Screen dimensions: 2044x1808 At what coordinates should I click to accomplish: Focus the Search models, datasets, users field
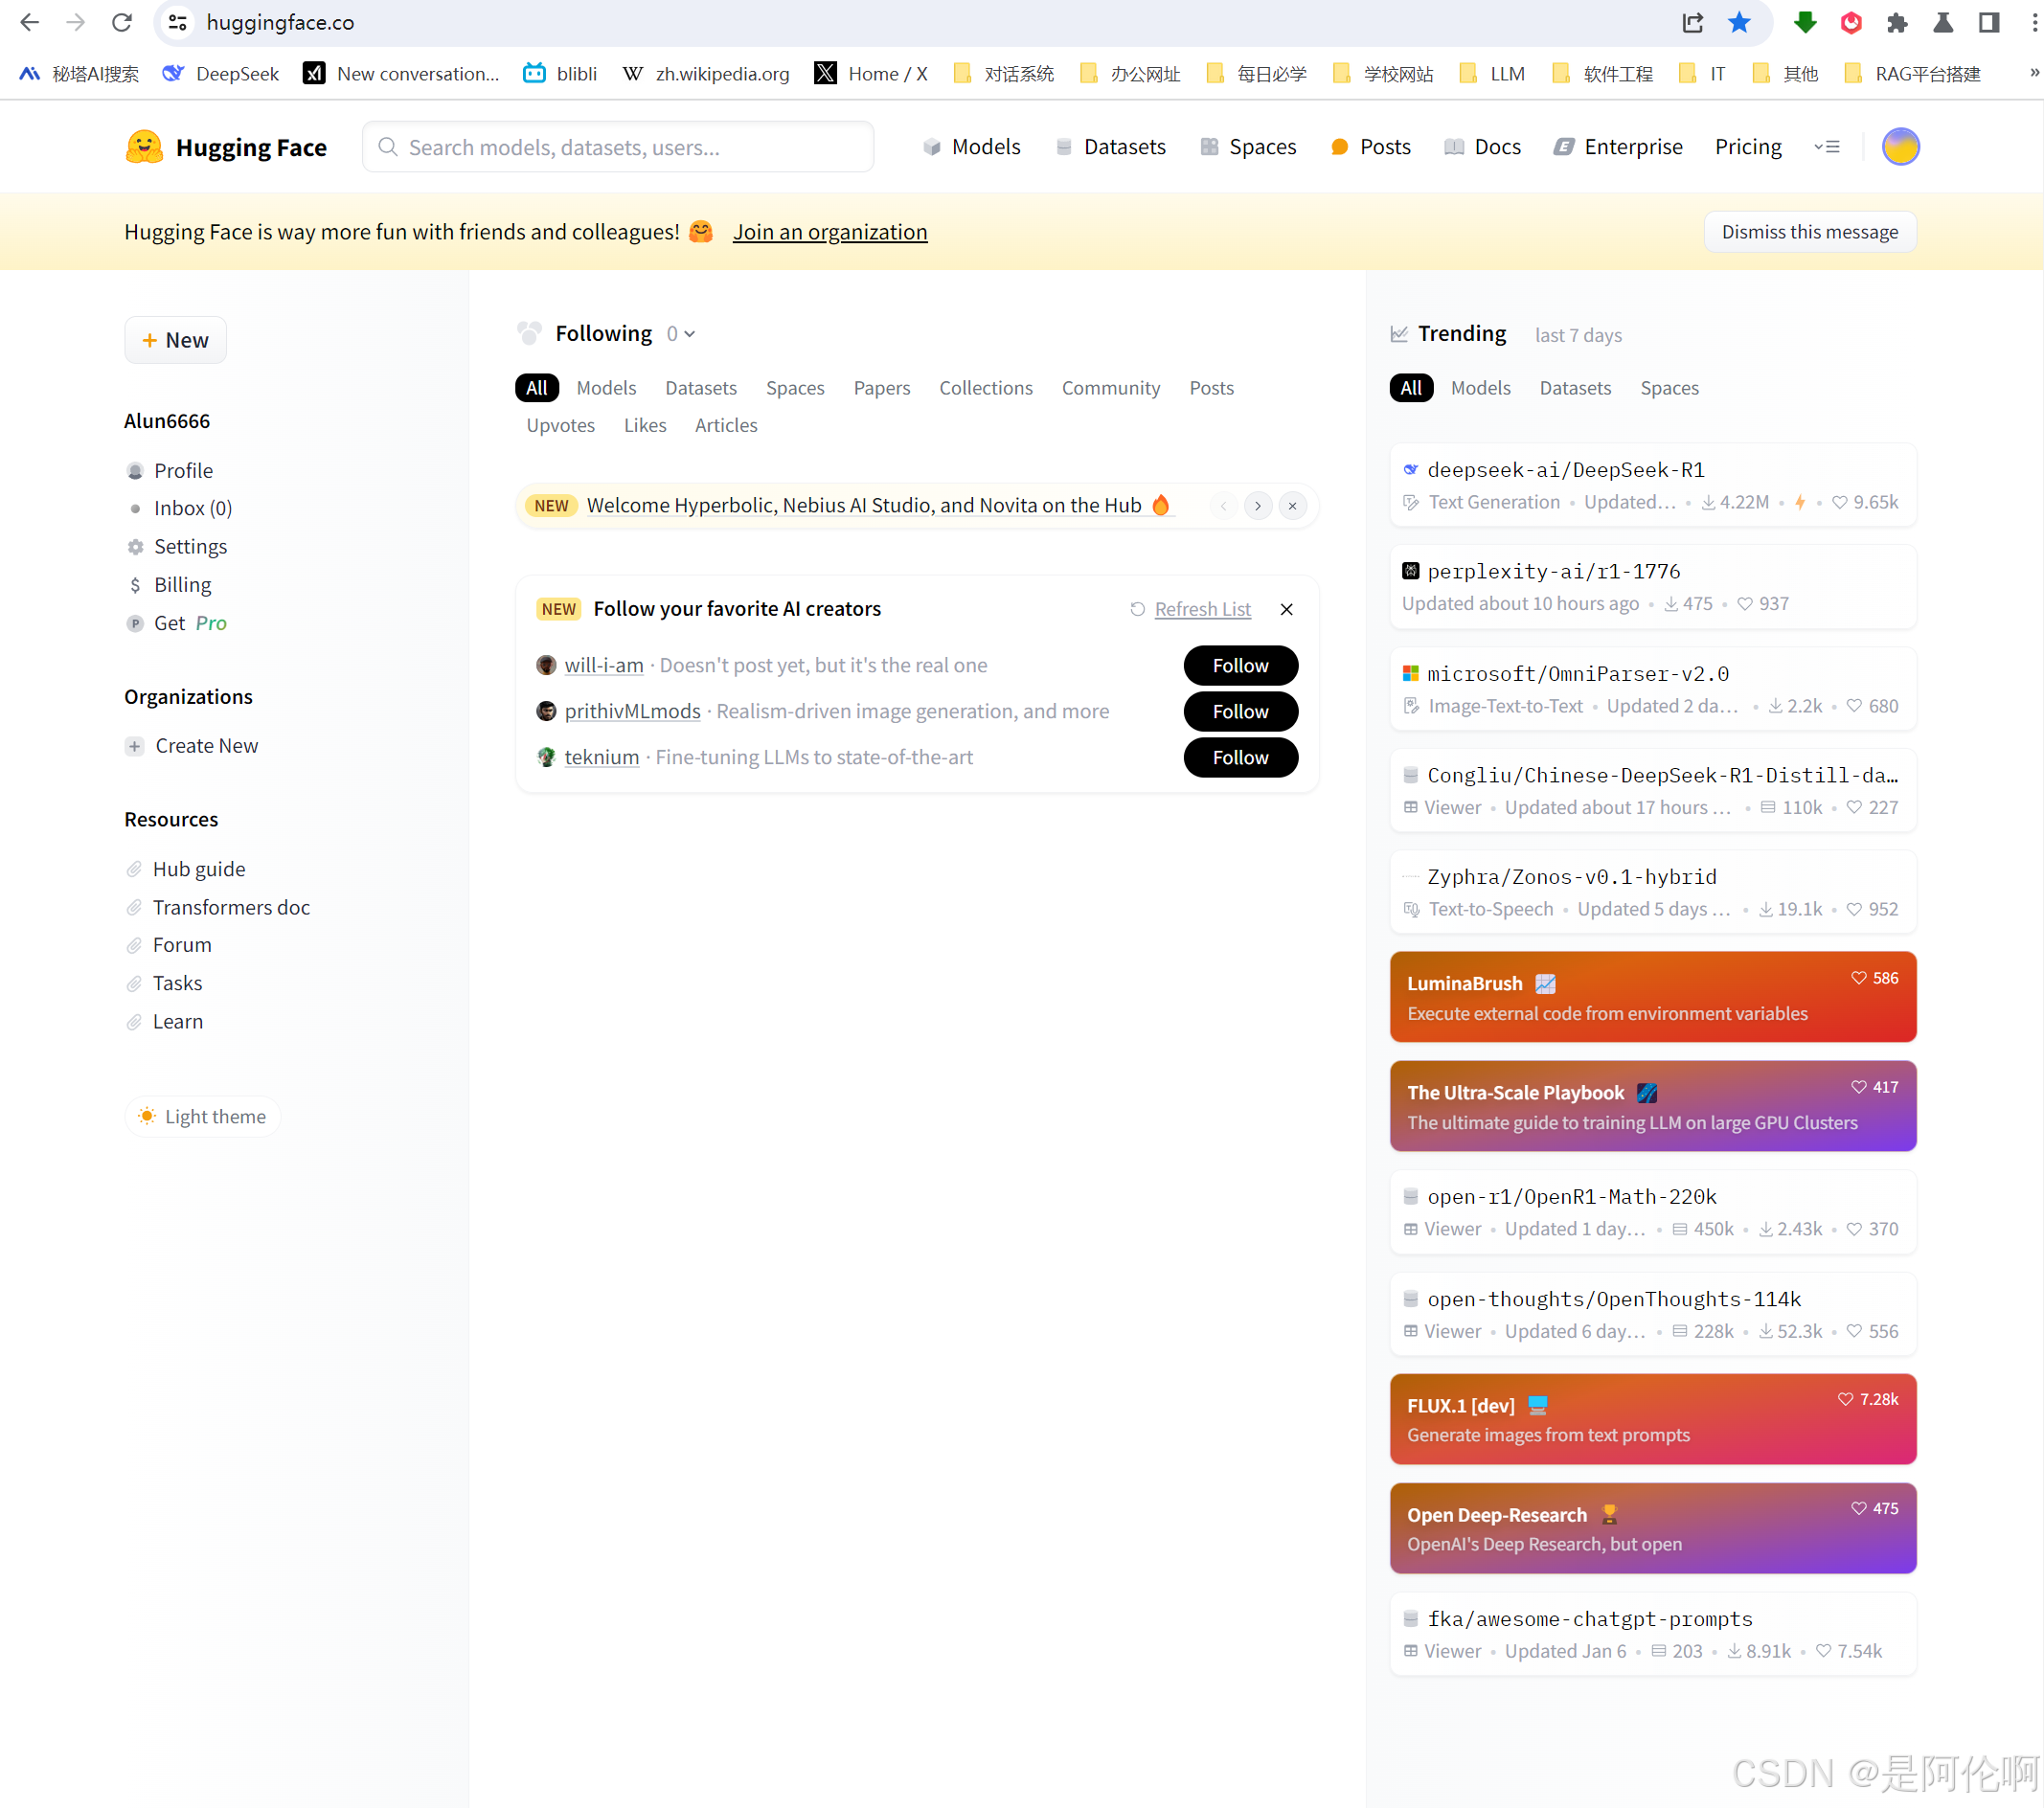coord(618,147)
